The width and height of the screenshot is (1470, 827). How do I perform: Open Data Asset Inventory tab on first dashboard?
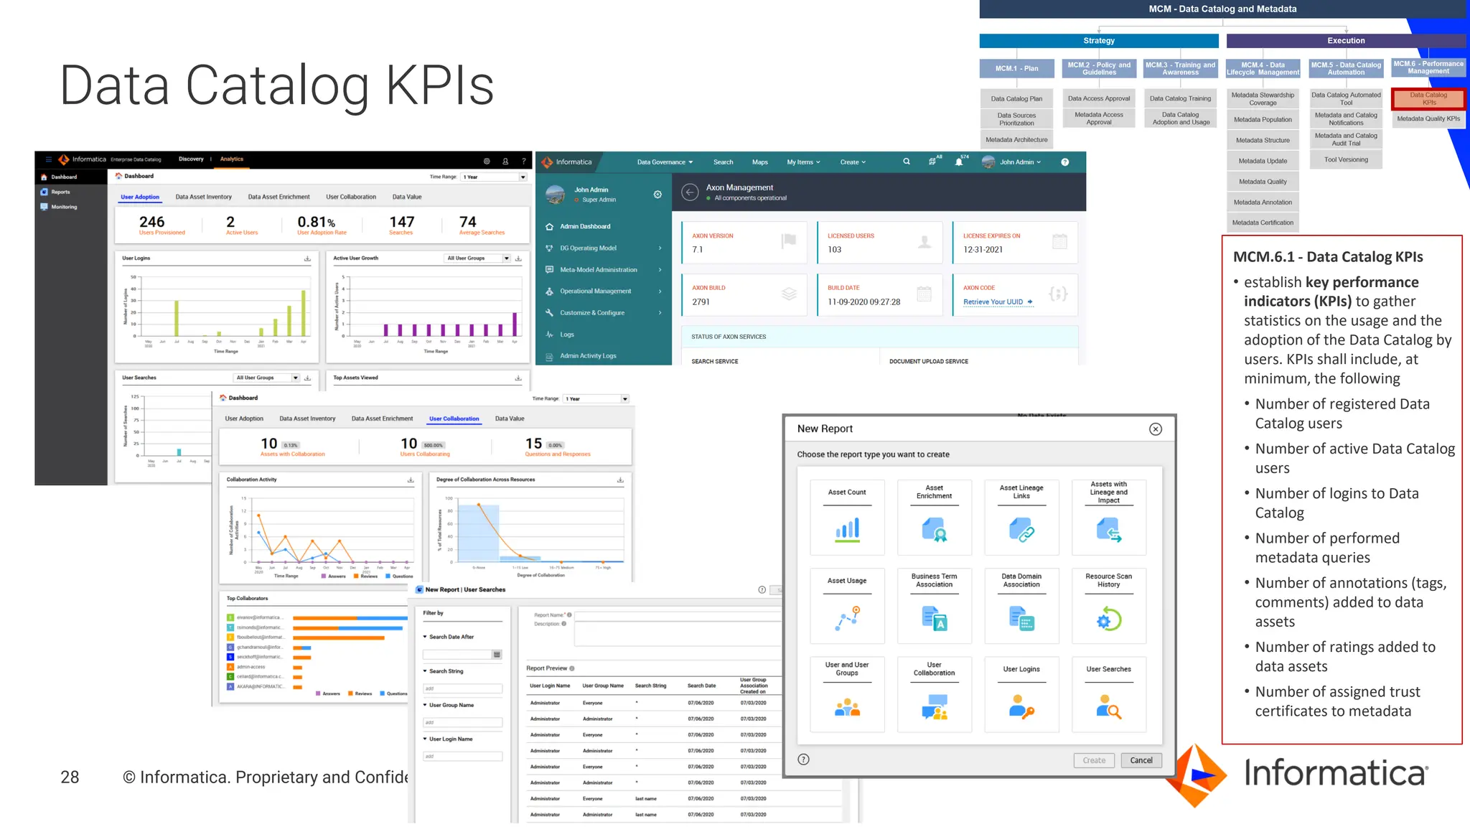tap(204, 197)
